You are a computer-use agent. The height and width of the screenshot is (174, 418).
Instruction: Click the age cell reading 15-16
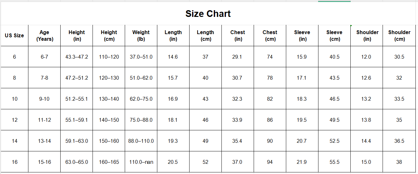pos(44,162)
